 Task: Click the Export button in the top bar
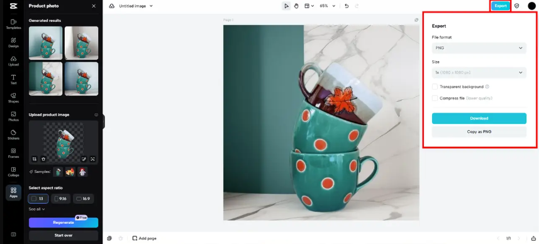(x=501, y=6)
